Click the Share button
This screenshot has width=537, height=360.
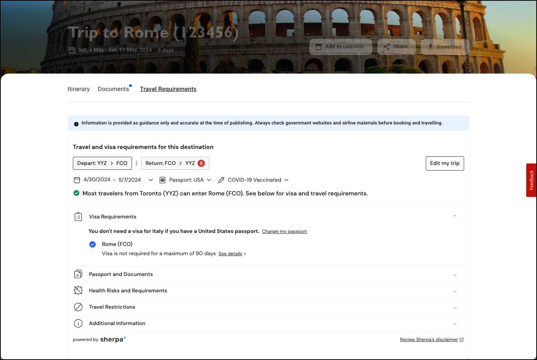tap(396, 47)
